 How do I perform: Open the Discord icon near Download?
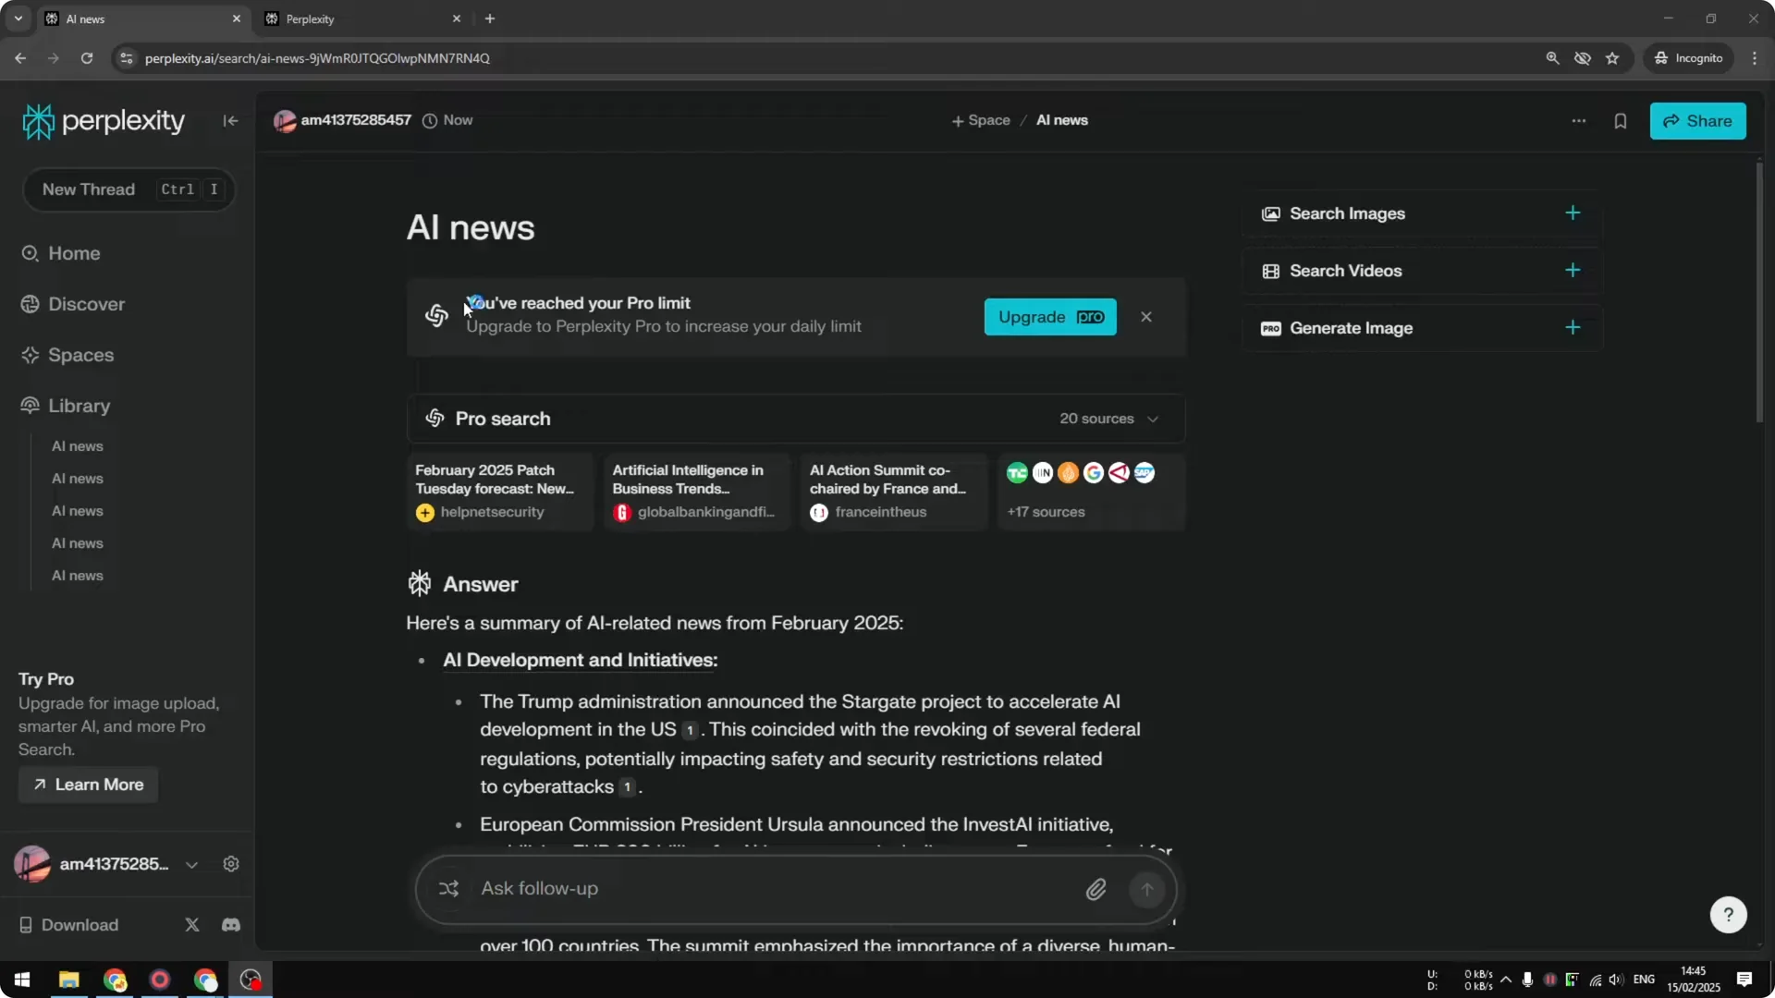pos(229,925)
